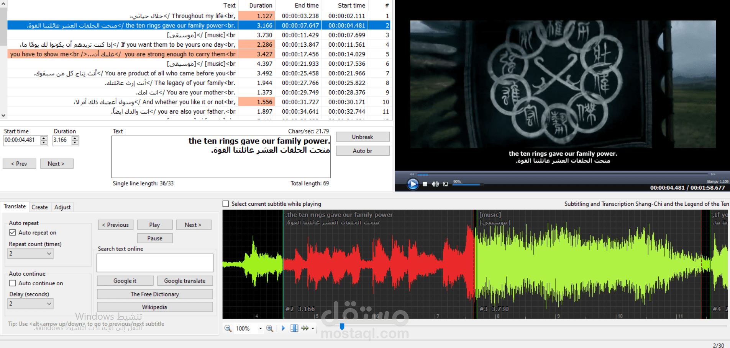
Task: Click the waveform double green arrow icon
Action: [x=305, y=328]
